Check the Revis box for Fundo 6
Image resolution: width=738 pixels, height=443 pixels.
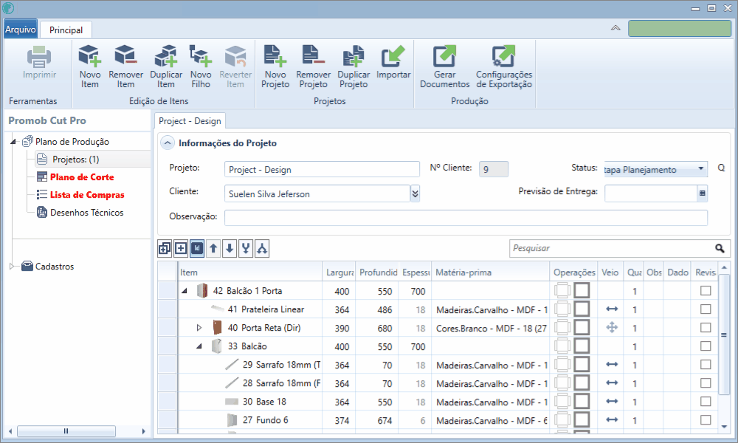(x=705, y=419)
